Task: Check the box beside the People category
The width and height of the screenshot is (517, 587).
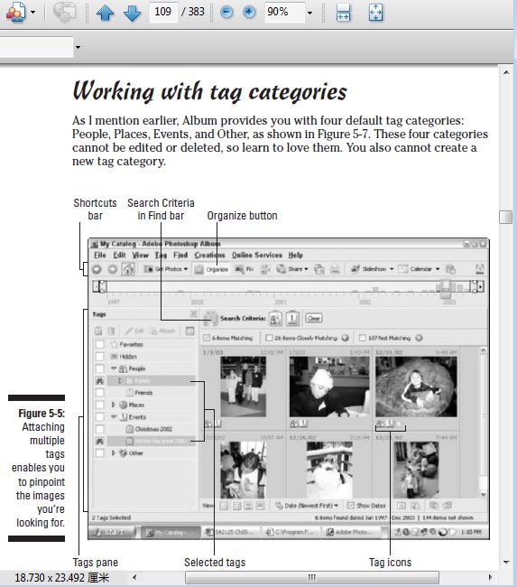Action: [x=99, y=368]
